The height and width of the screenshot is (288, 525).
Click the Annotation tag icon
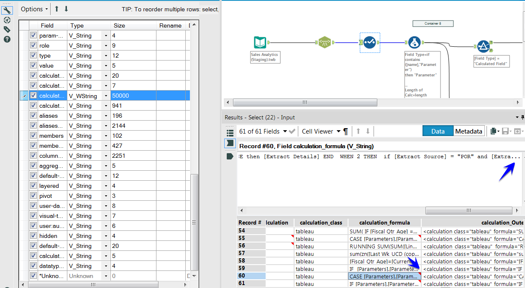click(x=7, y=30)
